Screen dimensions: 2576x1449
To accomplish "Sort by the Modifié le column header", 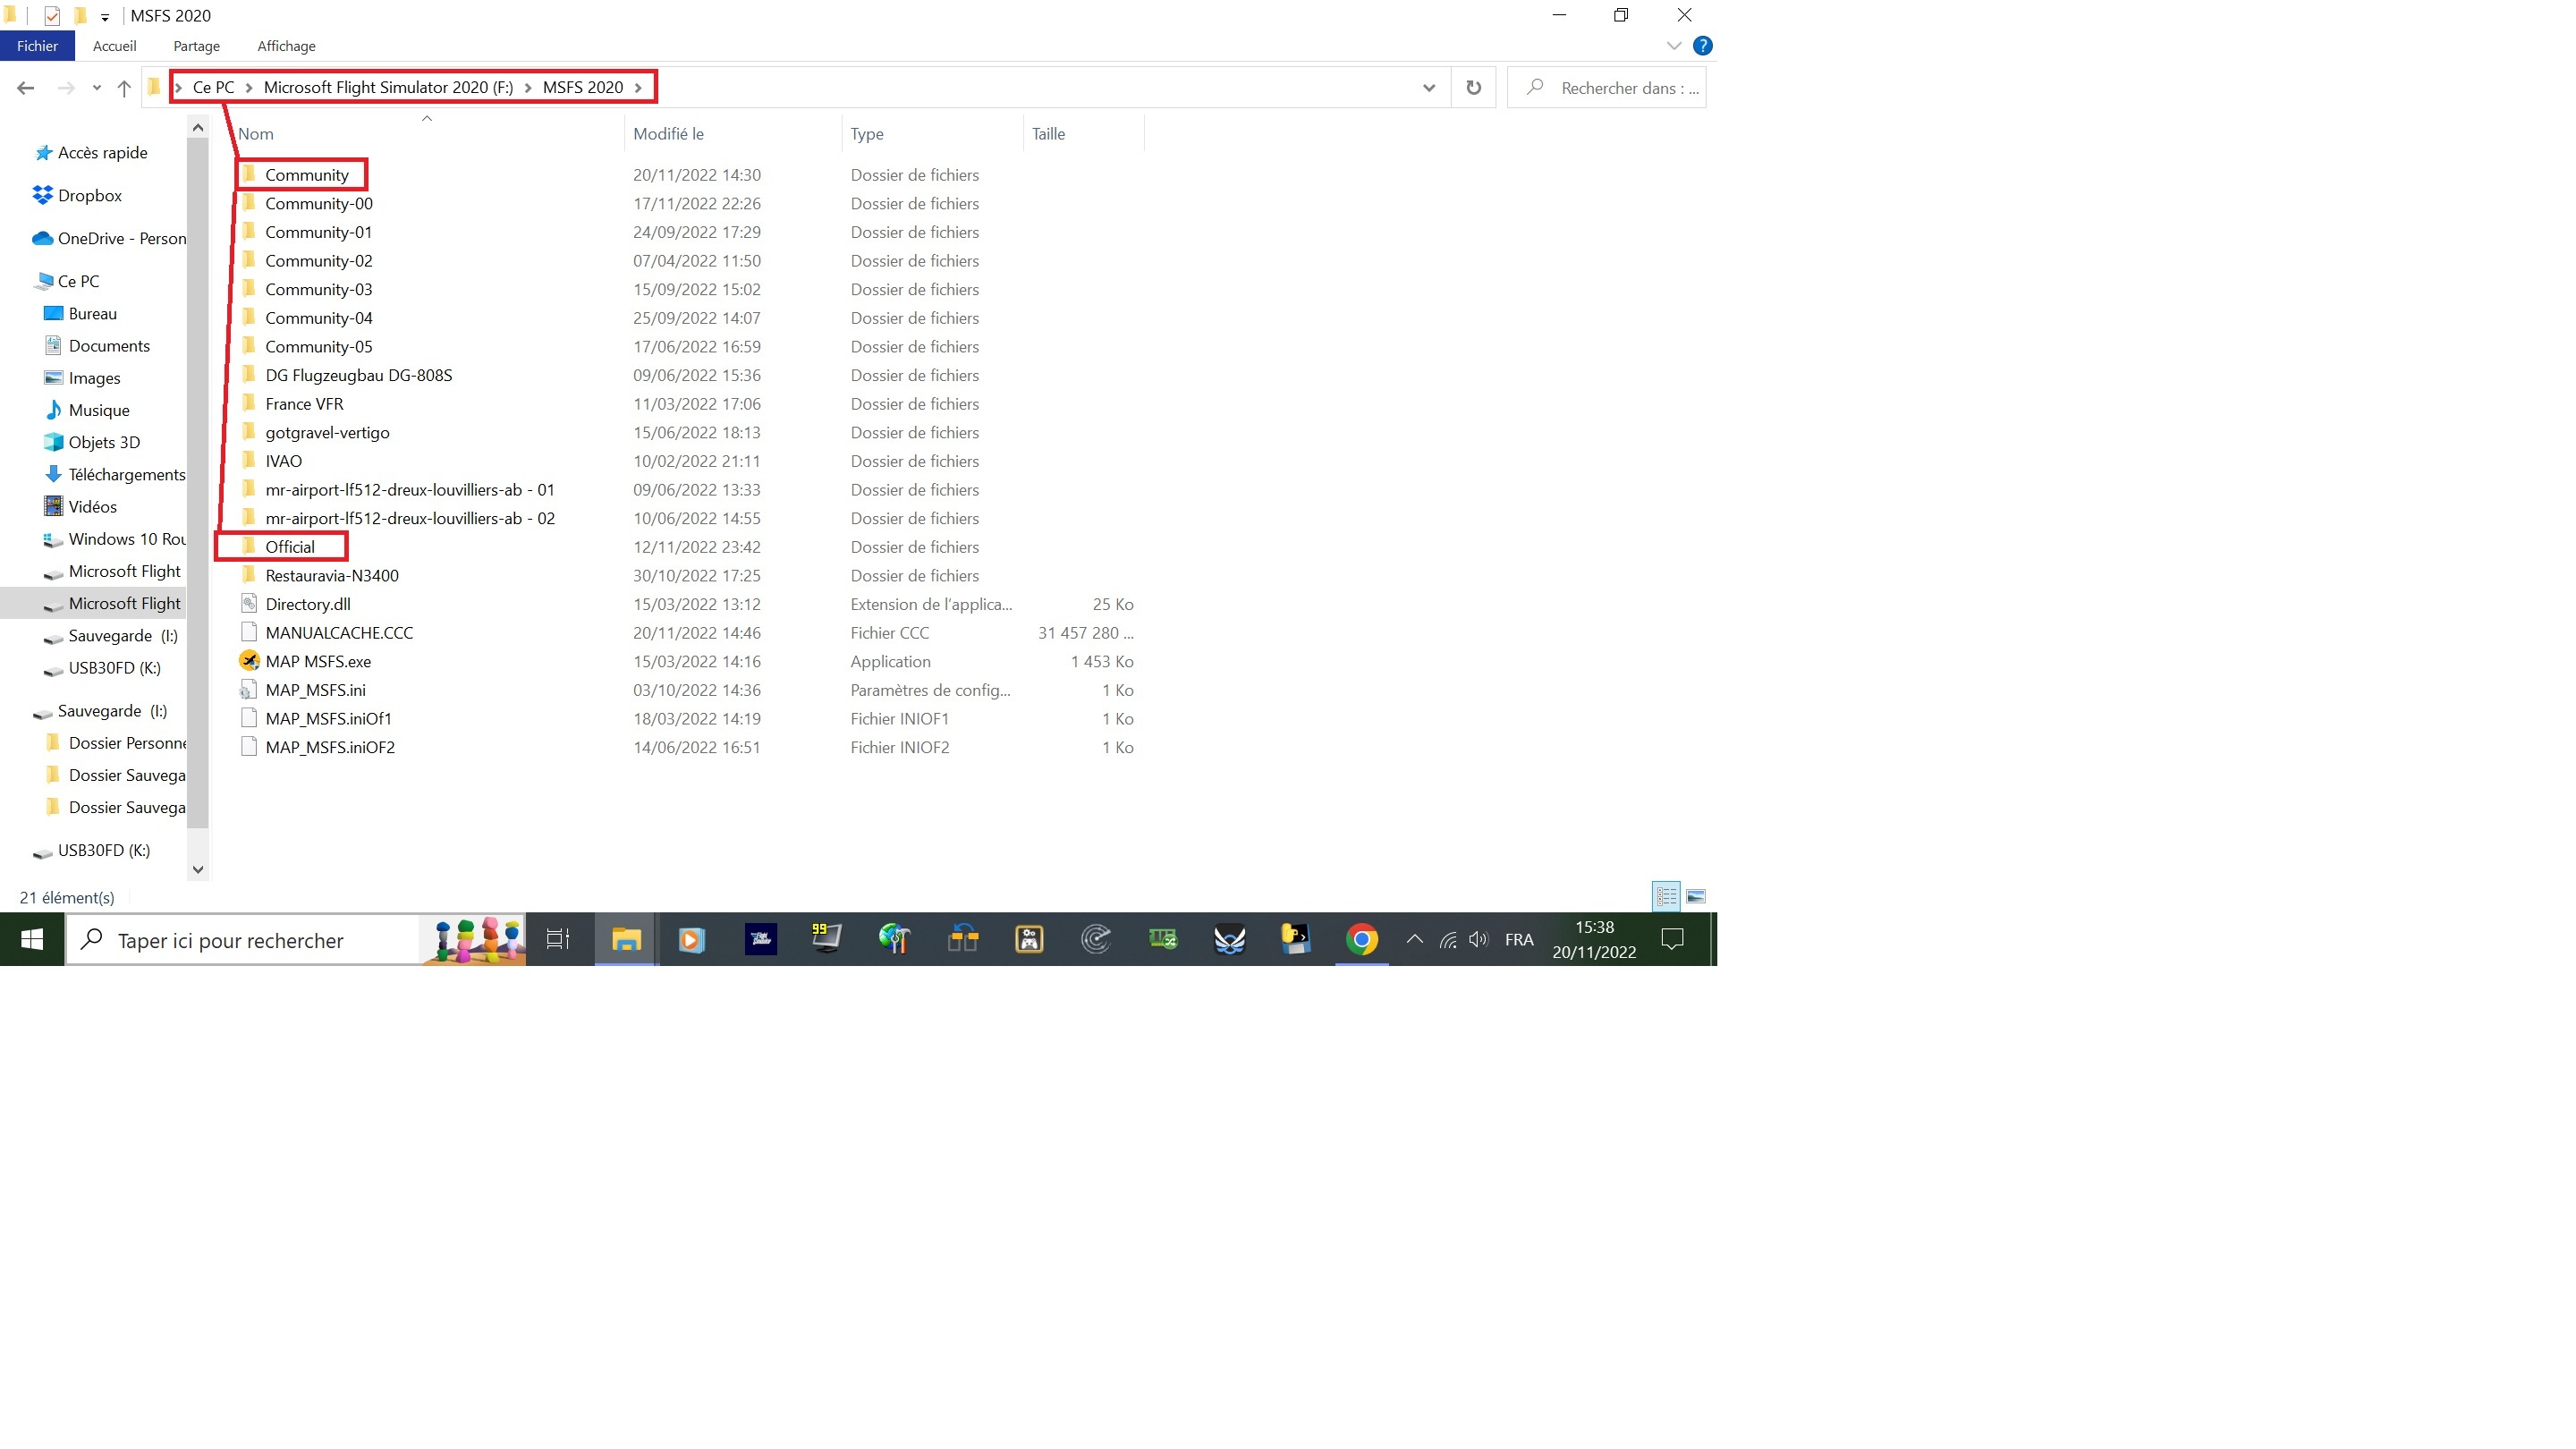I will [x=668, y=134].
